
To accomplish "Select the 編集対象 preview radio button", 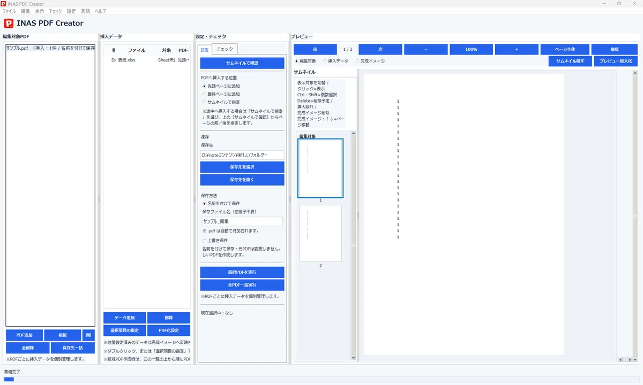I will click(306, 61).
